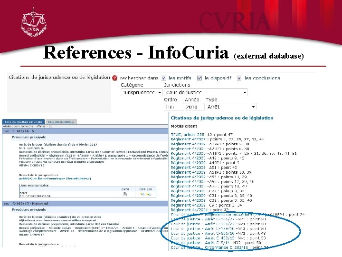This screenshot has width=342, height=257.
Task: Click 'Citations de jurisprudence ou de législation' results heading
Action: pos(222,118)
